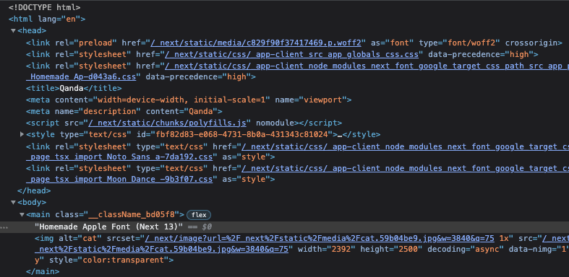Expand the style type="text/css" element

point(22,135)
